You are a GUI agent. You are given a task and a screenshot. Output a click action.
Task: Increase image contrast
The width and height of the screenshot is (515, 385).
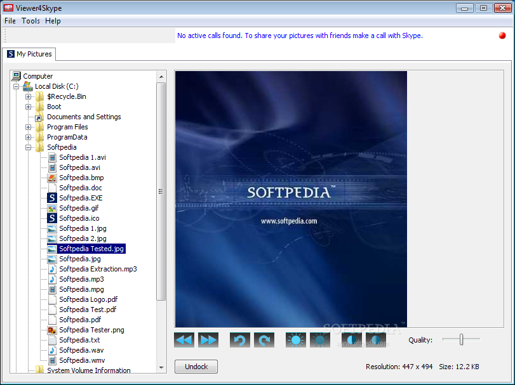[x=351, y=340]
